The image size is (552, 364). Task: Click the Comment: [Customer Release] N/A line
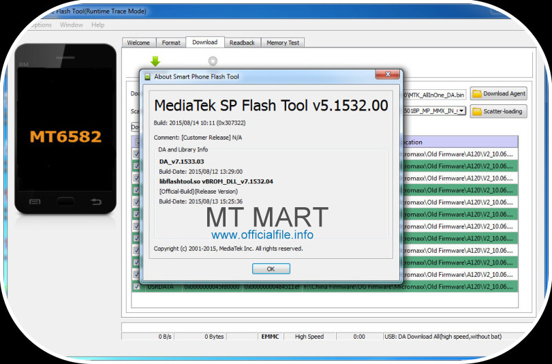[x=198, y=138]
